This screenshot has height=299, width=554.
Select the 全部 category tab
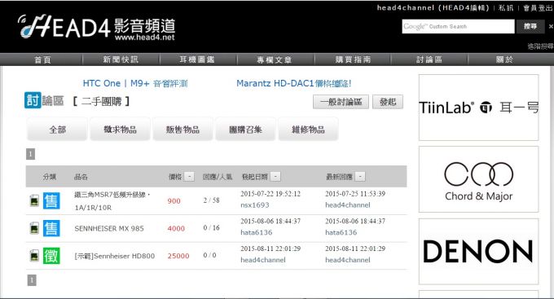pyautogui.click(x=57, y=130)
